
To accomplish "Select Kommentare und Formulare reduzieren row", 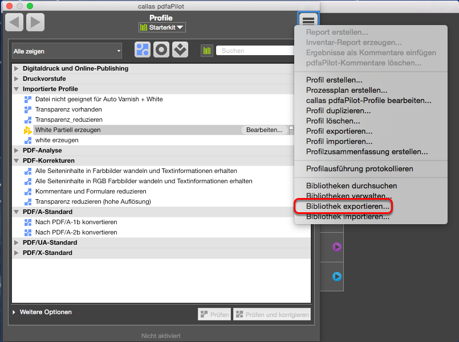I will [x=153, y=191].
